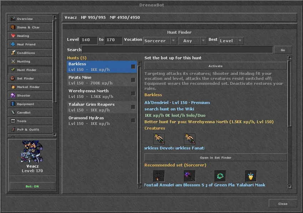Click the Heal Friend blue cross icon
The width and height of the screenshot is (303, 213).
[x=13, y=44]
